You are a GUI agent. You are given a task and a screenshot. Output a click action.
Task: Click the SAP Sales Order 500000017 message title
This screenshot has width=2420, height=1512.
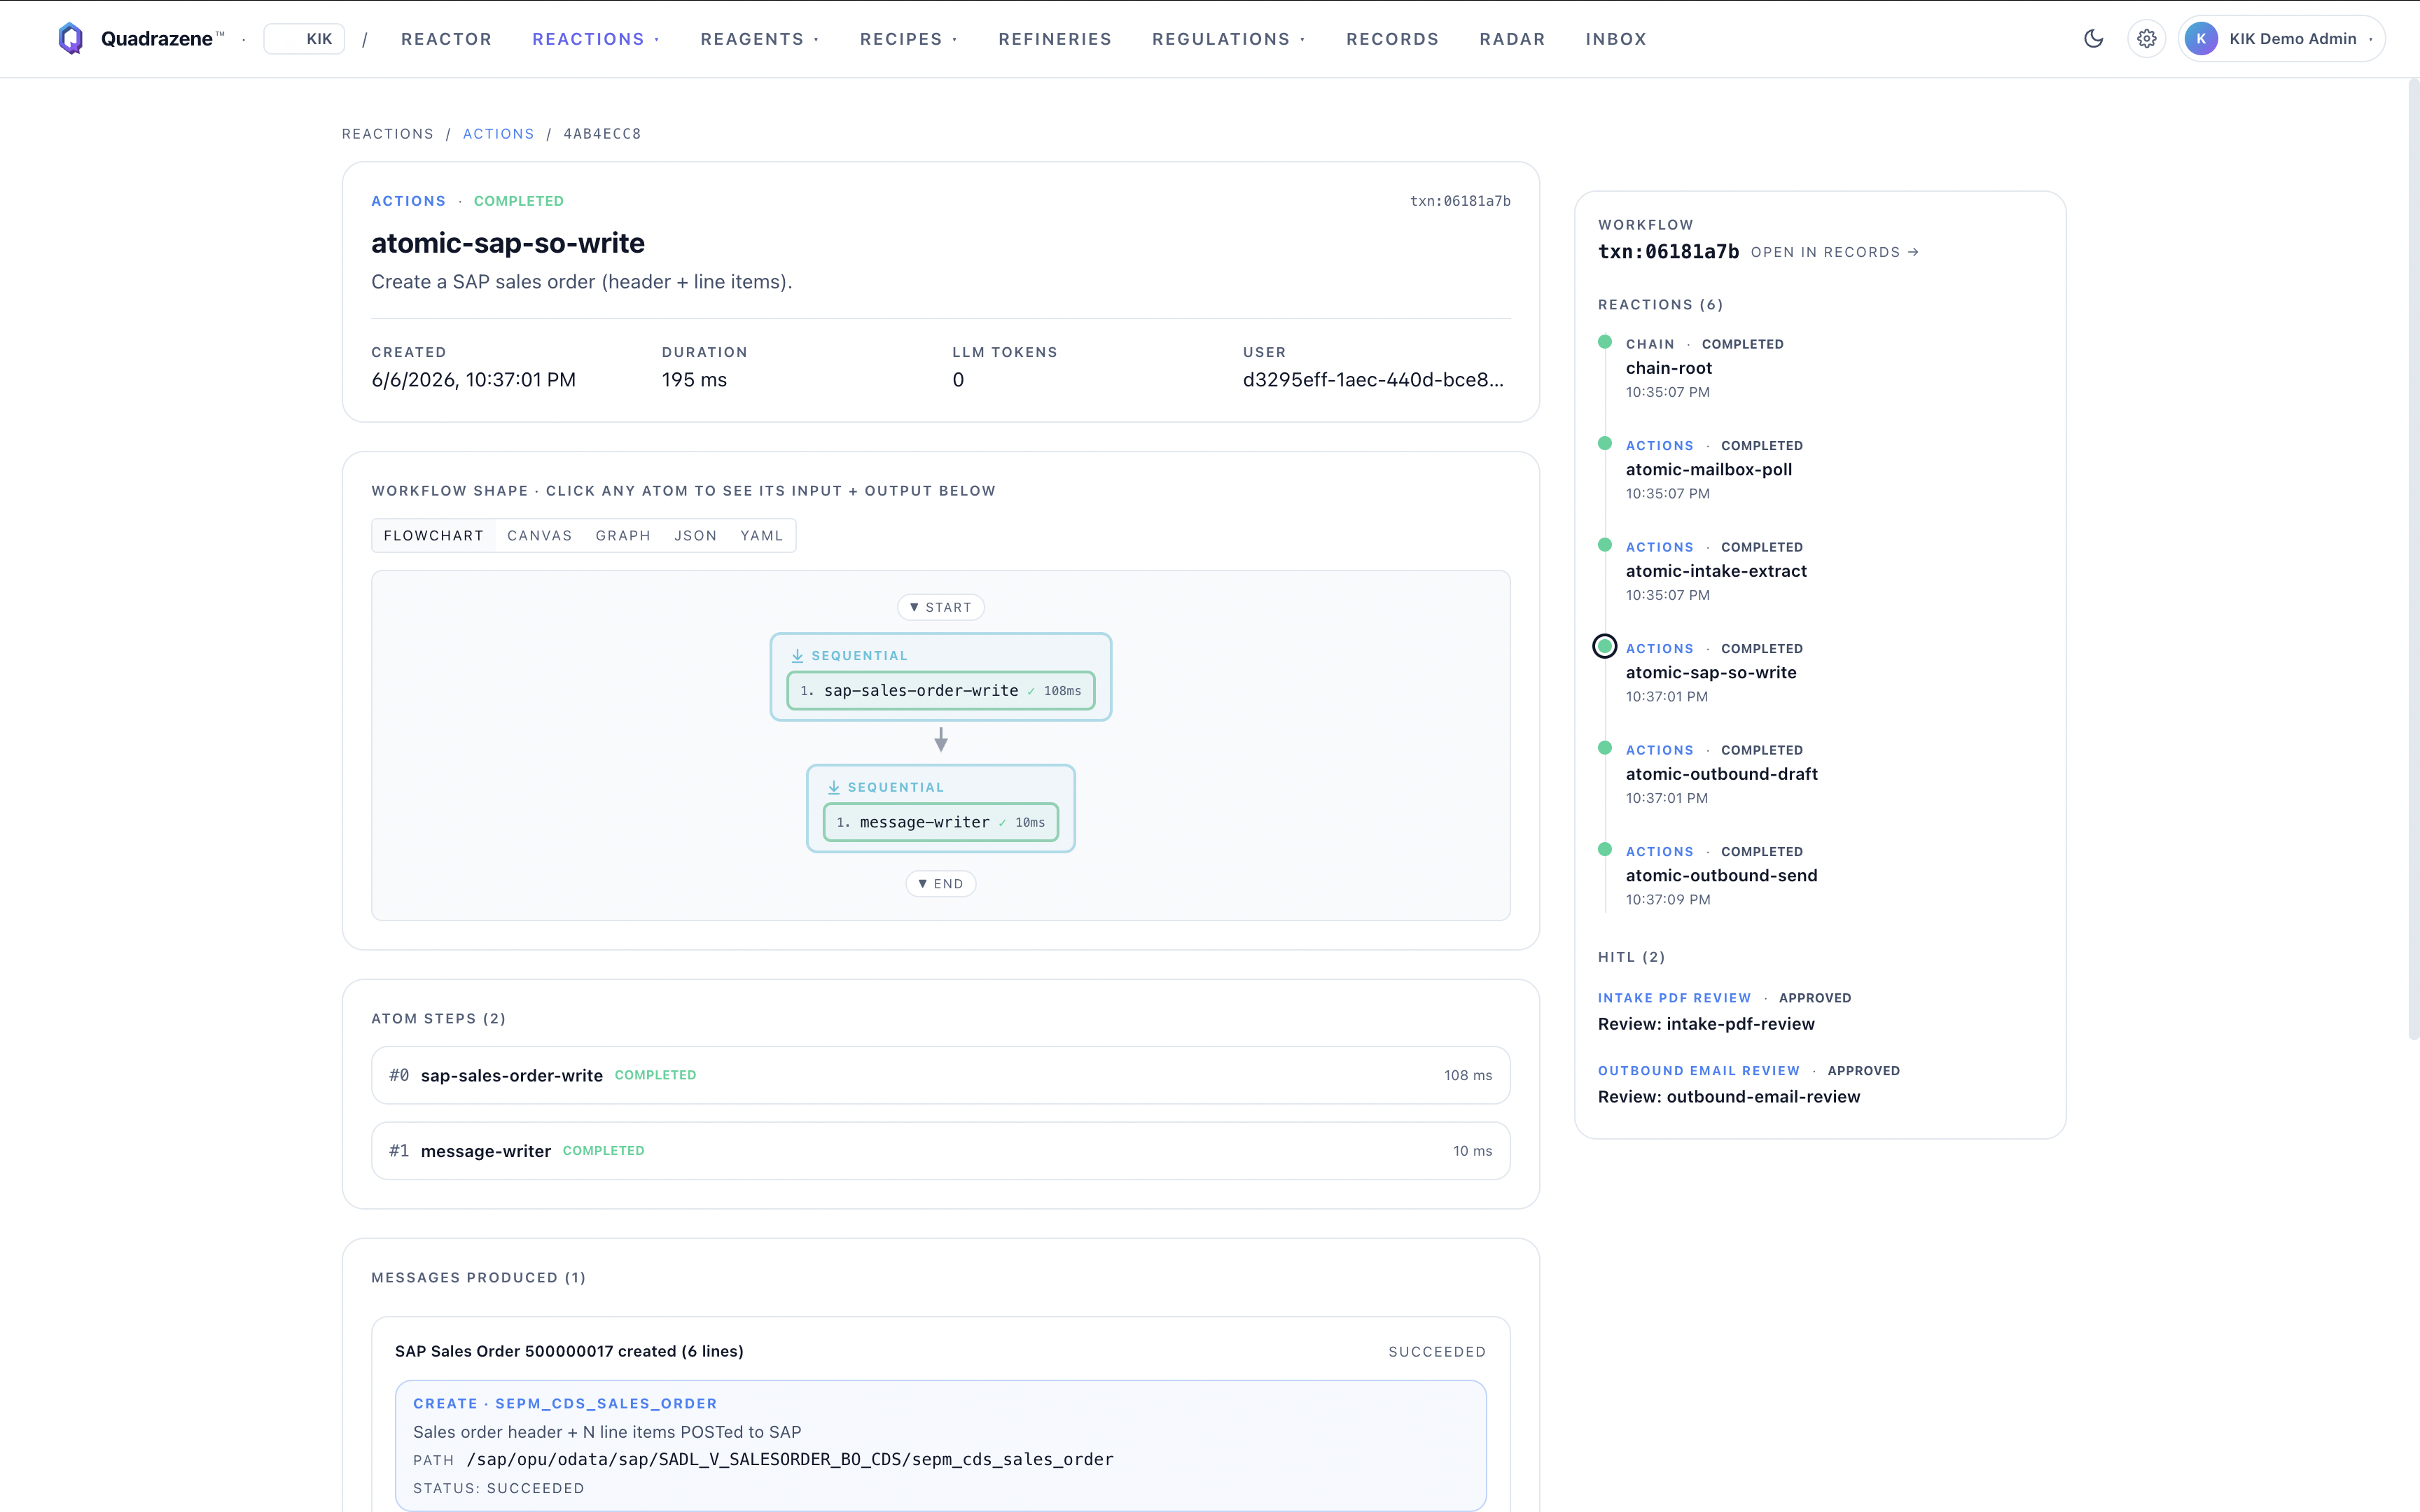click(569, 1351)
